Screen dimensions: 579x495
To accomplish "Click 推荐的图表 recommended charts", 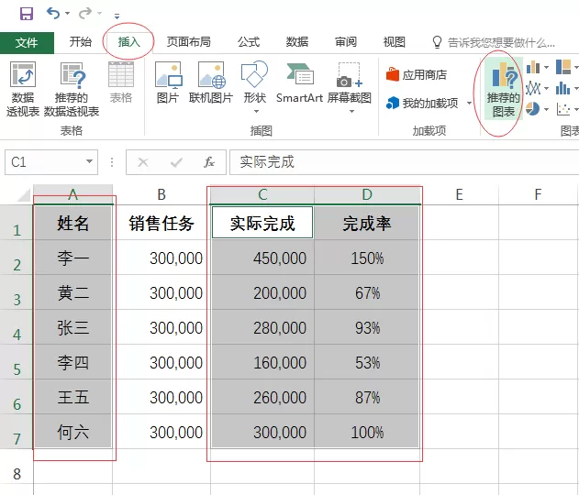I will (x=504, y=89).
